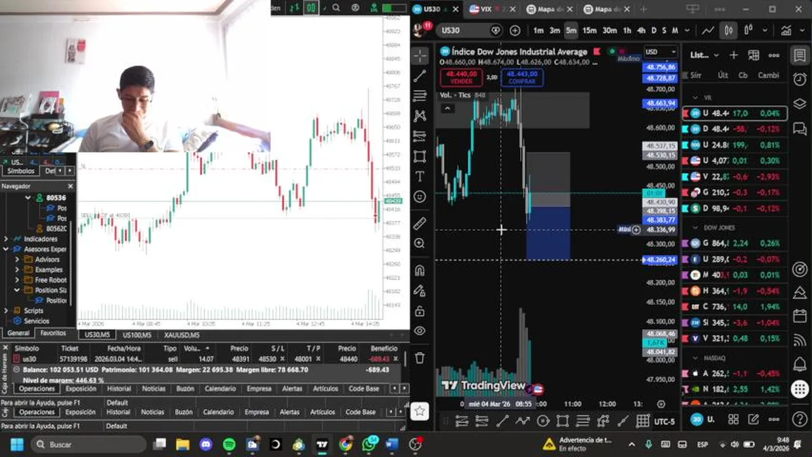
Task: Toggle hide all drawings eye icon
Action: 420,331
